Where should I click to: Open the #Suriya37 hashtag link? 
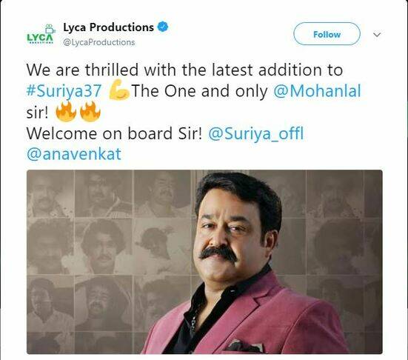(64, 91)
